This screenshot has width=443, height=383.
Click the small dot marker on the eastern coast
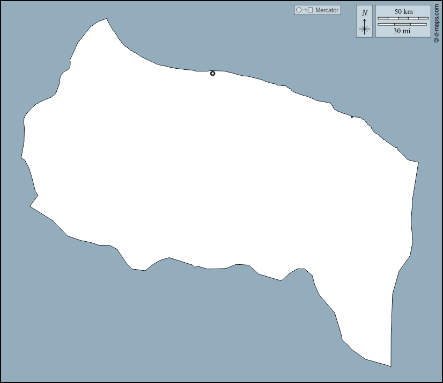[x=352, y=117]
